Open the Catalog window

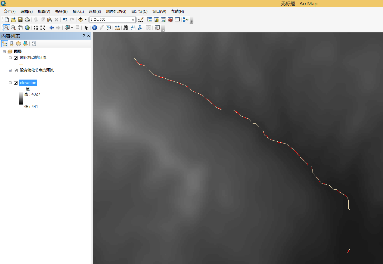pyautogui.click(x=157, y=19)
